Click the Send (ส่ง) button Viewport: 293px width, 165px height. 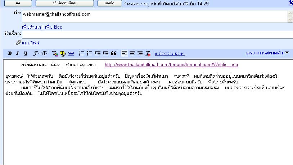click(18, 3)
